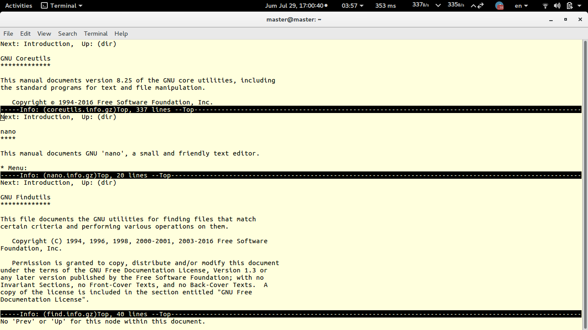
Task: Open the round notification icon with red badge
Action: pyautogui.click(x=499, y=6)
